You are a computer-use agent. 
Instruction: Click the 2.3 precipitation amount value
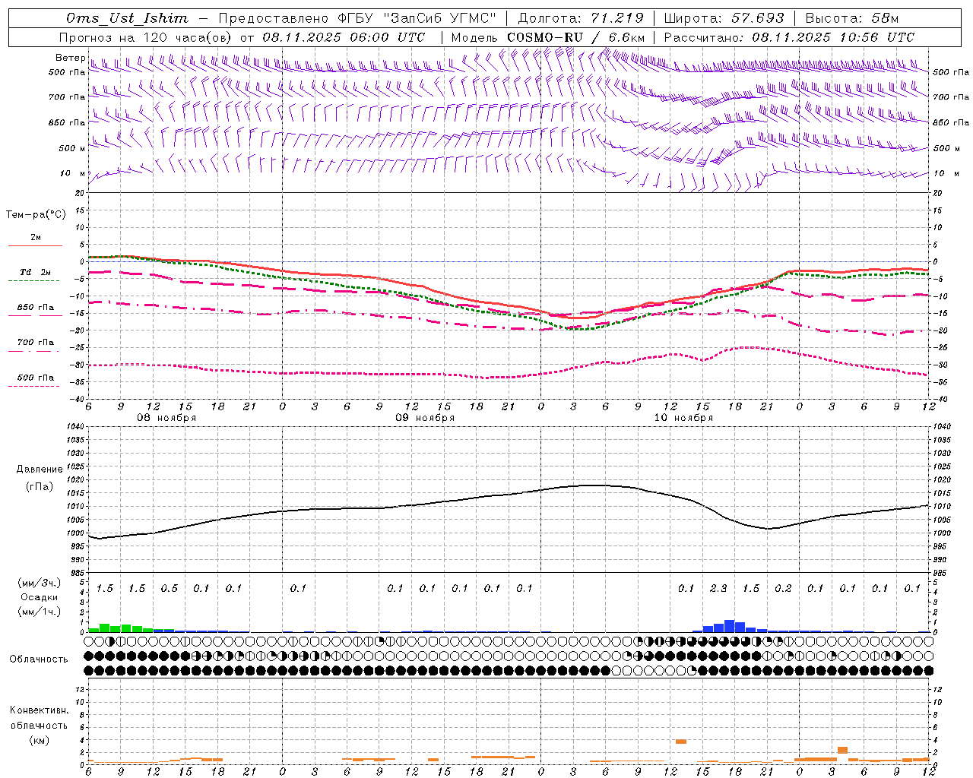coord(718,588)
